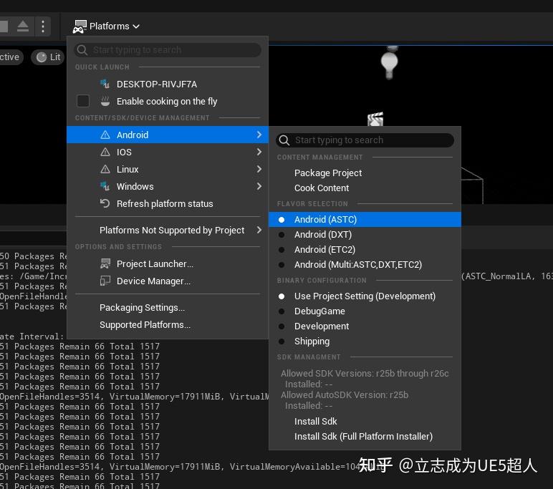Click the Stop square button

(4, 26)
